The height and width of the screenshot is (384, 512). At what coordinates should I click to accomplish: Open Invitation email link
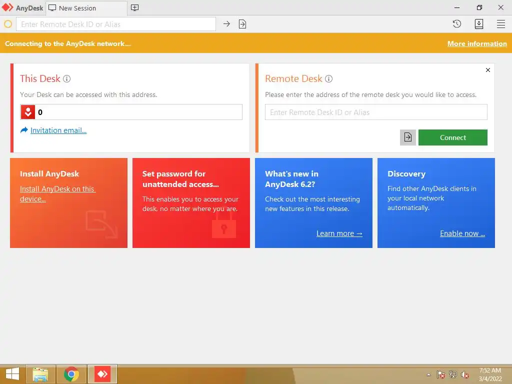click(x=58, y=130)
